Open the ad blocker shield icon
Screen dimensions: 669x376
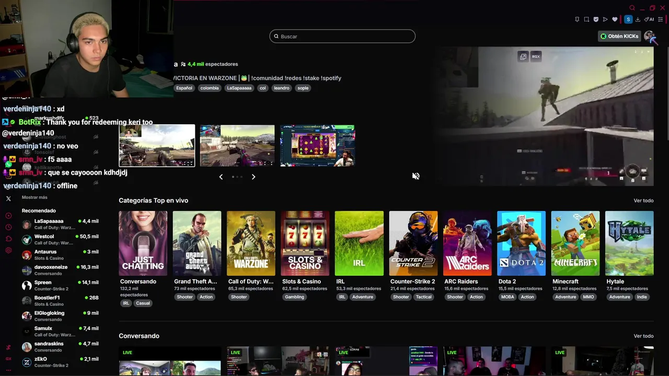596,19
